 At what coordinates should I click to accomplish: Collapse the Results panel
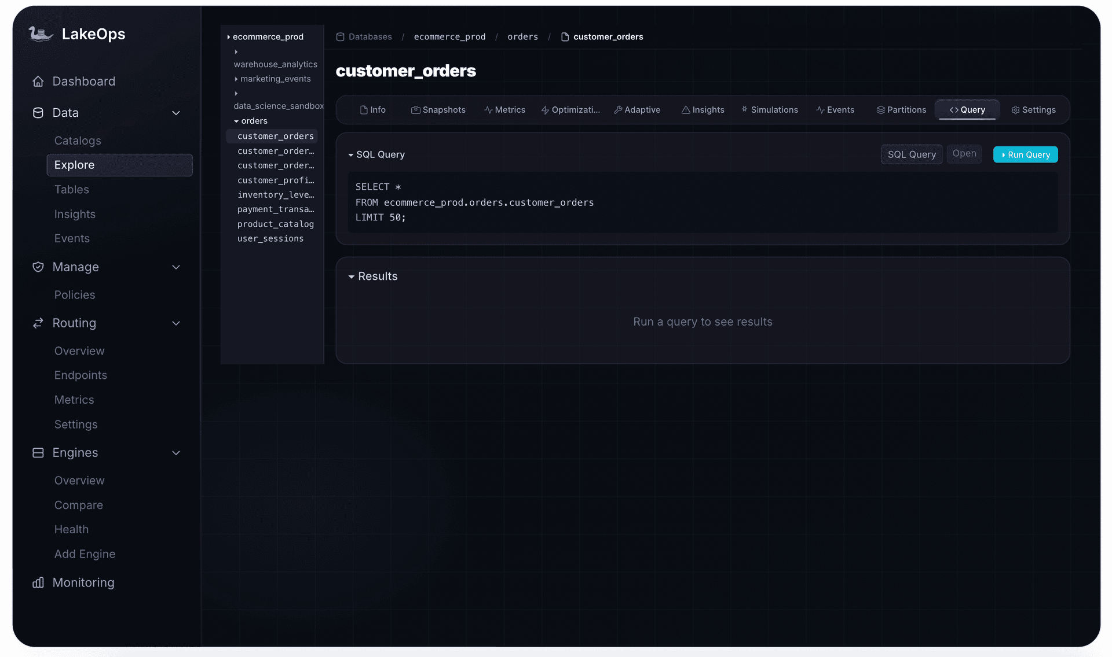(x=351, y=277)
